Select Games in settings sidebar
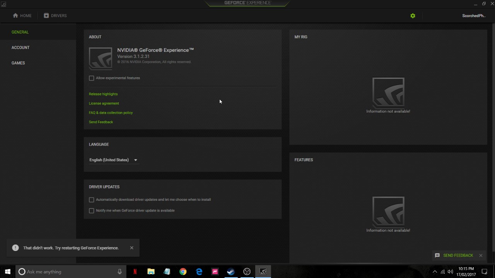This screenshot has height=278, width=495. coord(18,63)
